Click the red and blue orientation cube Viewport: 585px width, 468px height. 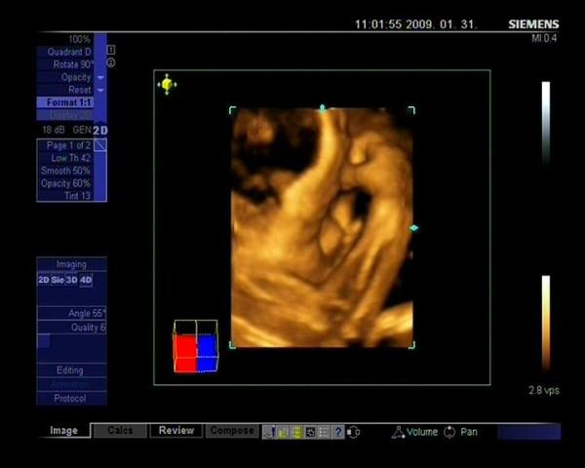pos(195,347)
